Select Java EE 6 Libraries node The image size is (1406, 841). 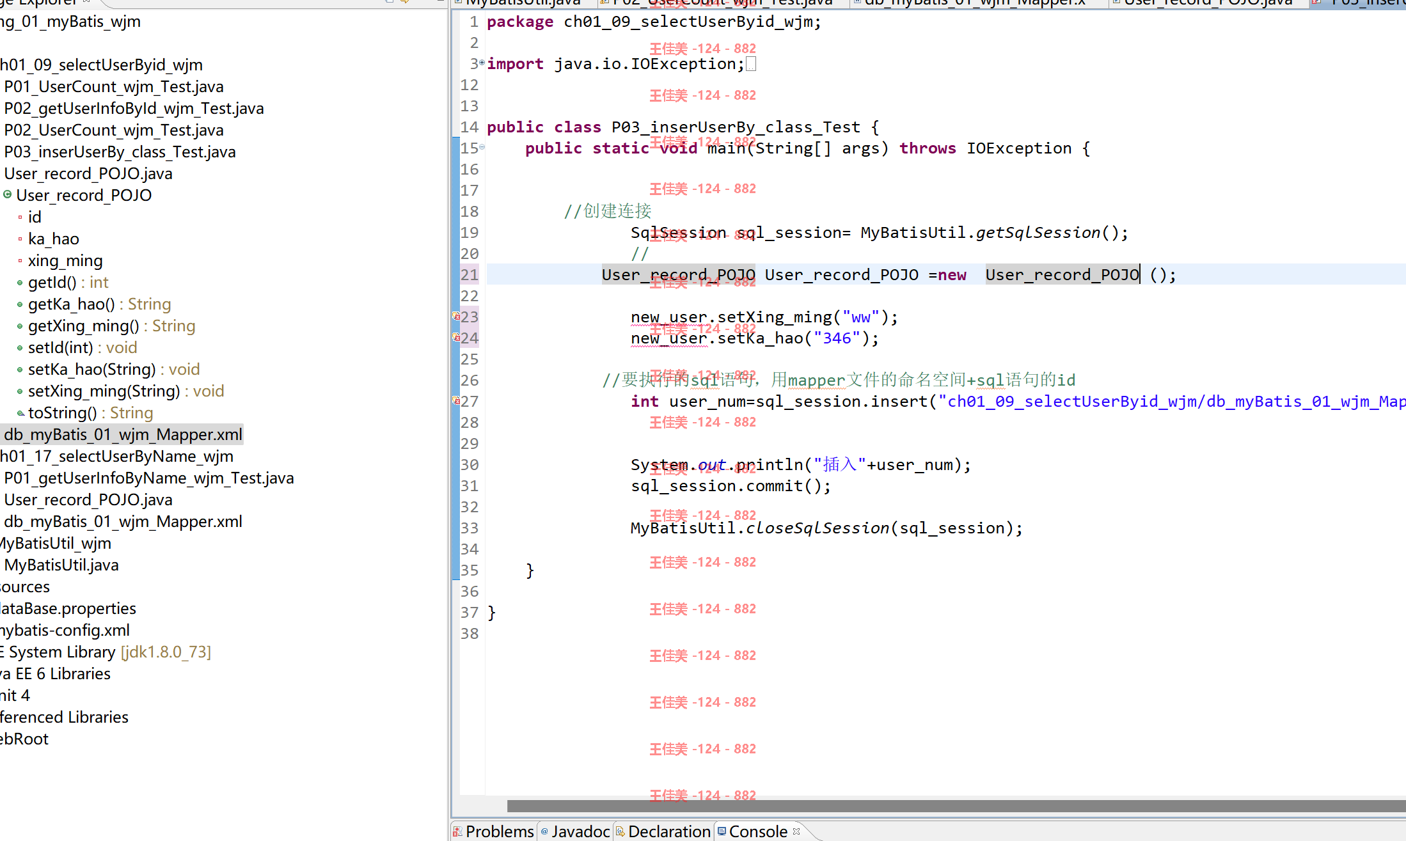(55, 673)
